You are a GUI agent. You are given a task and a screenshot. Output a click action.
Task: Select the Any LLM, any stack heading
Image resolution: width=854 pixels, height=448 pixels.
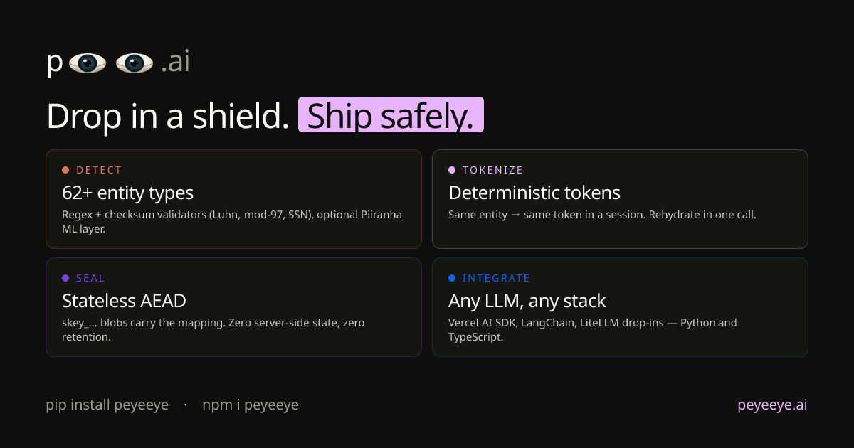(527, 301)
